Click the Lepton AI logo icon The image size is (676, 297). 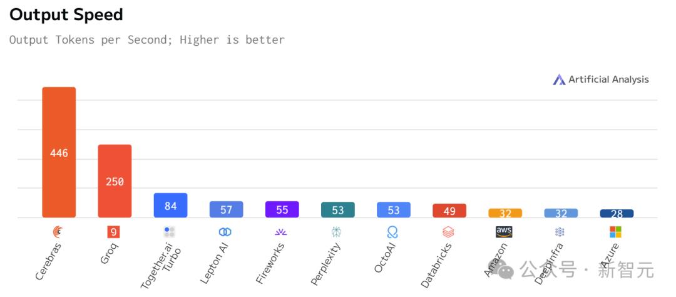225,232
